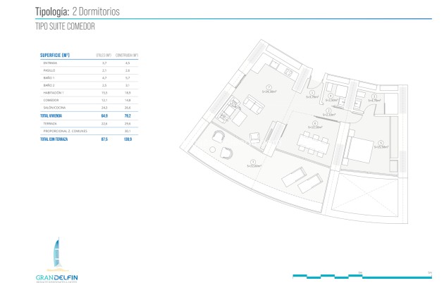The image size is (444, 283).
Task: Click the 'ENTRADA' row label
Action: 50,63
